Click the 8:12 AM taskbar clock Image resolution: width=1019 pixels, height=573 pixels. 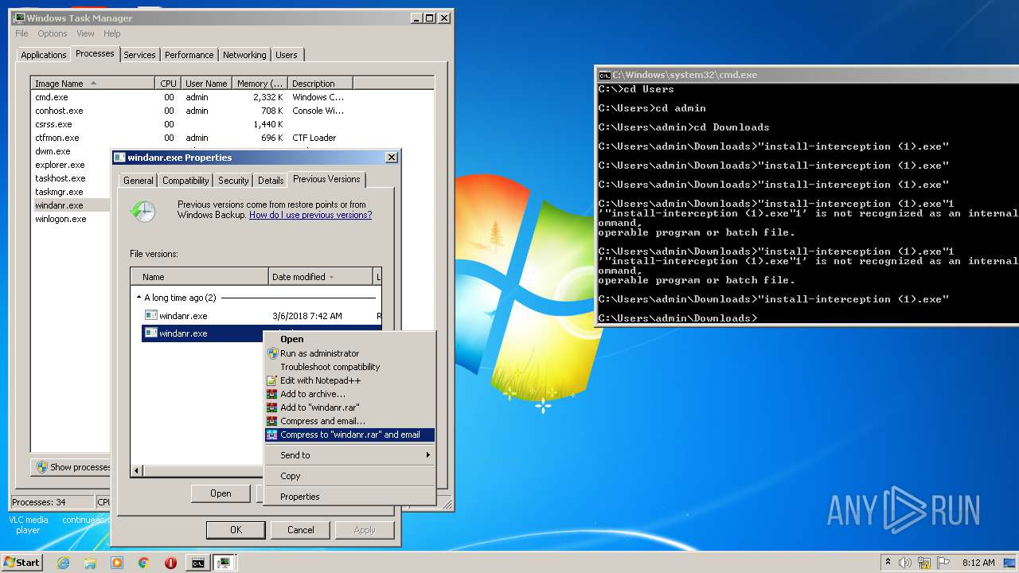(x=978, y=563)
